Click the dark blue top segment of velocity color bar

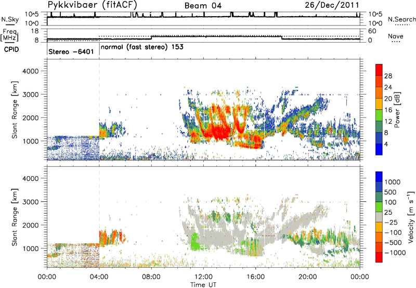click(379, 177)
